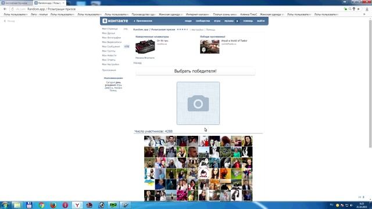Open the first 'Женская одежда' bookmark
The height and width of the screenshot is (209, 372).
click(171, 15)
